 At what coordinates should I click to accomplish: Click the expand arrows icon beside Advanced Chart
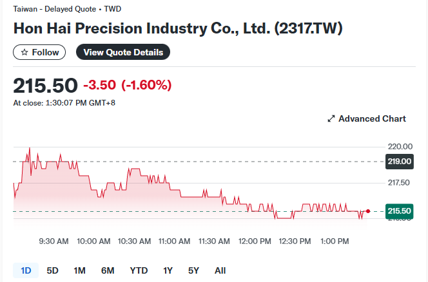pyautogui.click(x=331, y=118)
